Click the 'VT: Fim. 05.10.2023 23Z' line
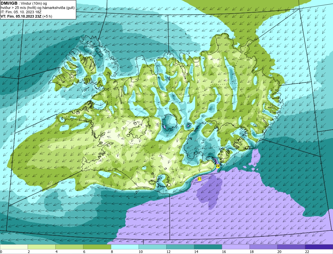This screenshot has width=333, height=254. coord(20,16)
